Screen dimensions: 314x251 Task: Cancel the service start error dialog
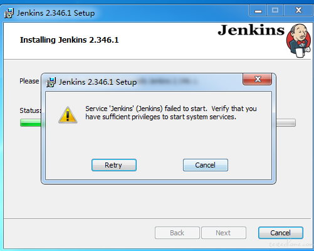206,165
